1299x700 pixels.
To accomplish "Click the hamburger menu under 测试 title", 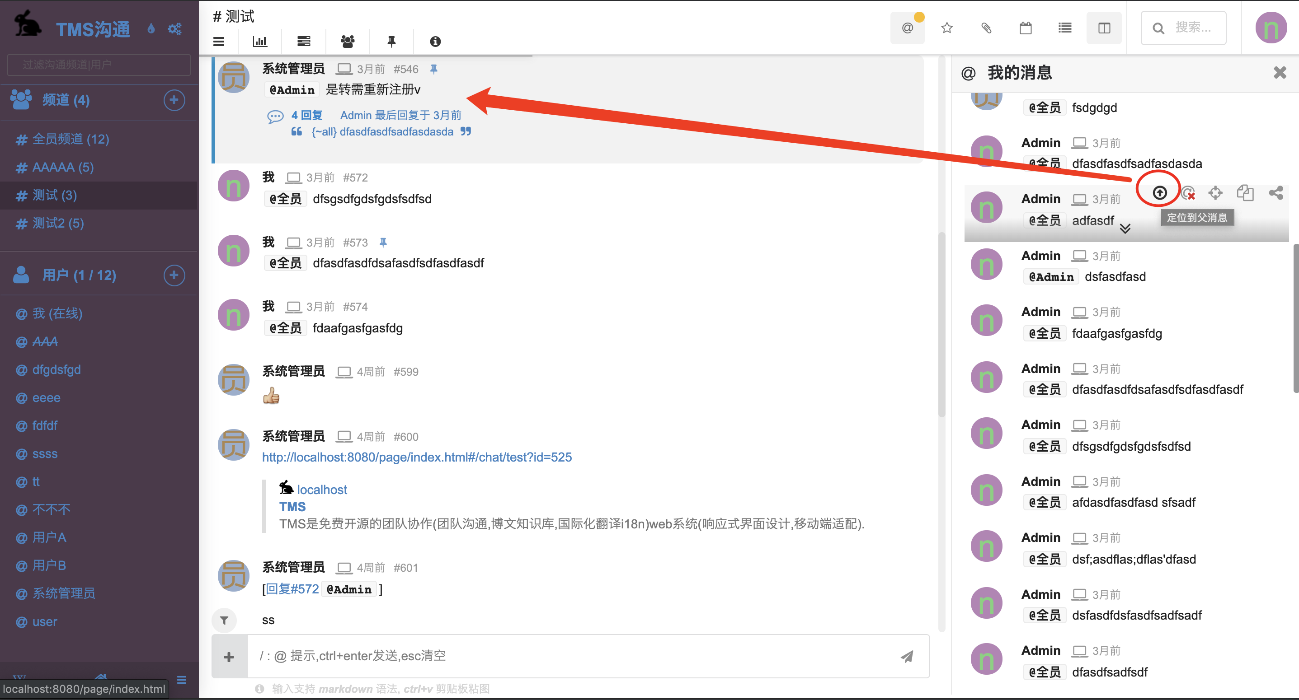I will click(218, 42).
